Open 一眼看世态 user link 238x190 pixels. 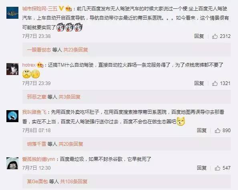pos(39,50)
